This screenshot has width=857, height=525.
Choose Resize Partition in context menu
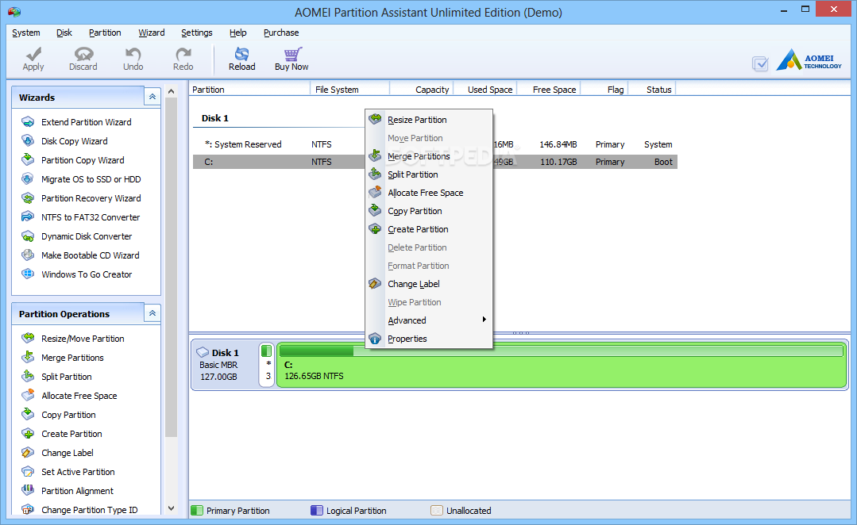tap(429, 120)
